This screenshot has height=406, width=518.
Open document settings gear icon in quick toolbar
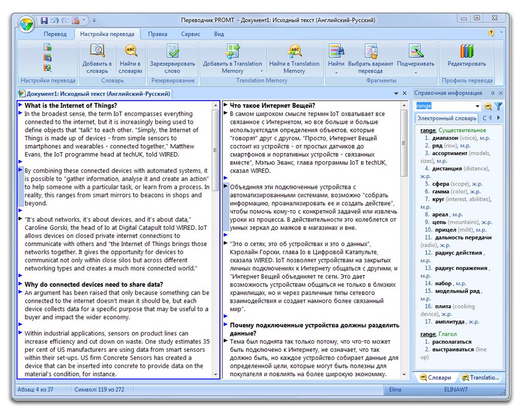pyautogui.click(x=76, y=20)
